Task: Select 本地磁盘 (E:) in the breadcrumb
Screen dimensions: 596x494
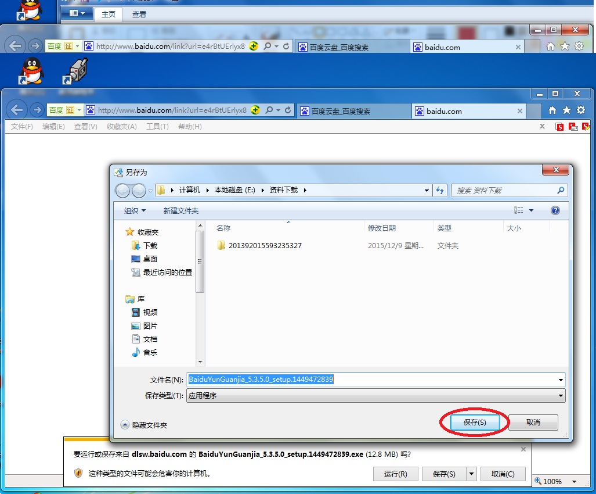Action: click(234, 190)
